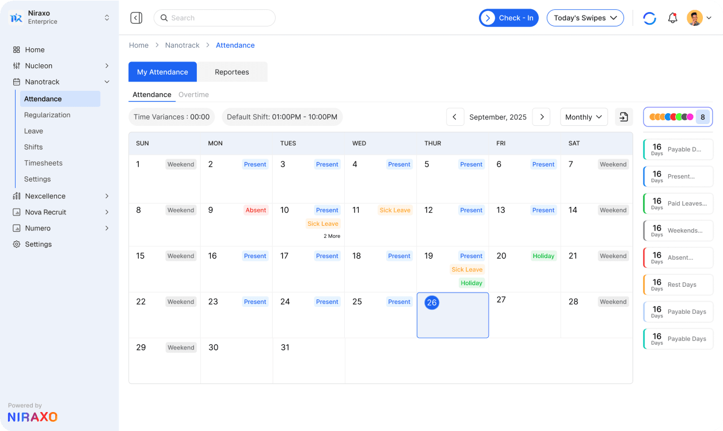Click the Numero module icon
This screenshot has height=431, width=723.
tap(16, 228)
